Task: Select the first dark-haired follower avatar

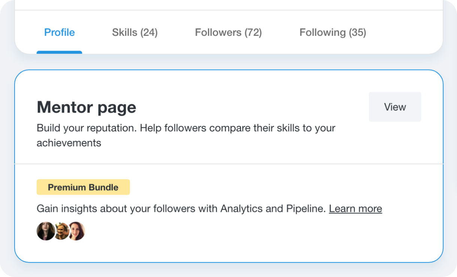Action: pyautogui.click(x=46, y=231)
